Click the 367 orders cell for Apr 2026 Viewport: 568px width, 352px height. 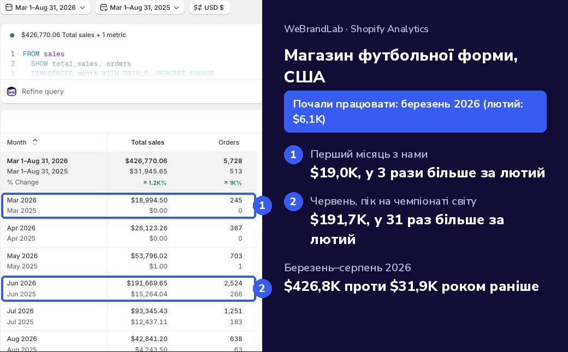tap(236, 228)
